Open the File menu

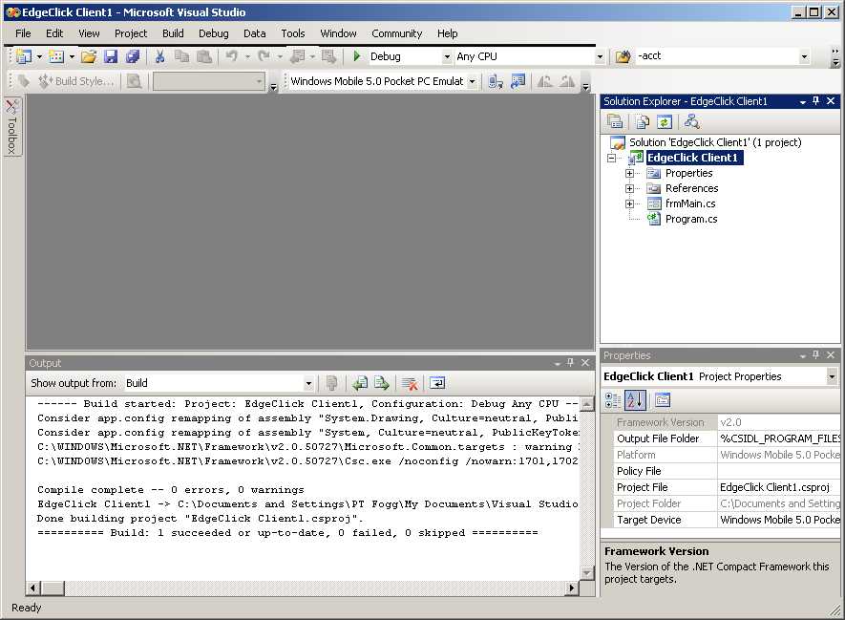(23, 33)
